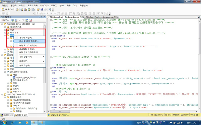The image size is (201, 125).
Task: Click 새로 고침(F) in context menu
Action: tap(29, 66)
